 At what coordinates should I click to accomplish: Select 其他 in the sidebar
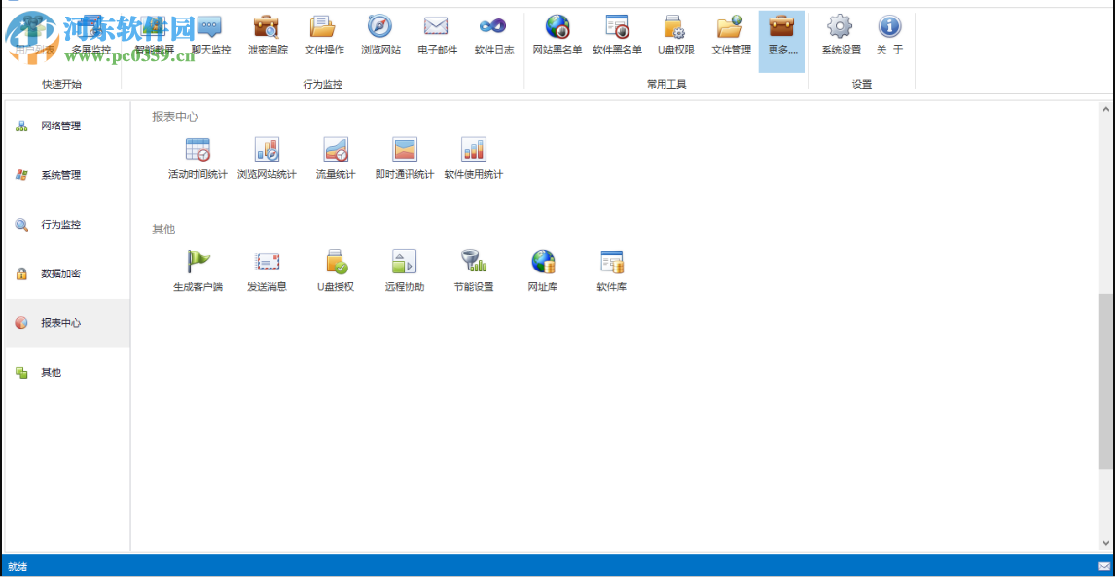[67, 372]
